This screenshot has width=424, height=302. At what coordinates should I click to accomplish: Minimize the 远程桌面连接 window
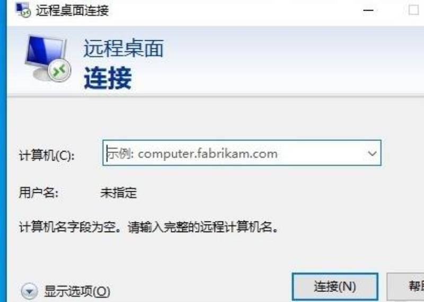pos(368,10)
